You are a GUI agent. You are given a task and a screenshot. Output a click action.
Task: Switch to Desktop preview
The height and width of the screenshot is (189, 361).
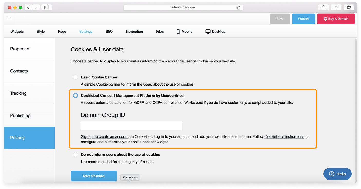point(215,31)
